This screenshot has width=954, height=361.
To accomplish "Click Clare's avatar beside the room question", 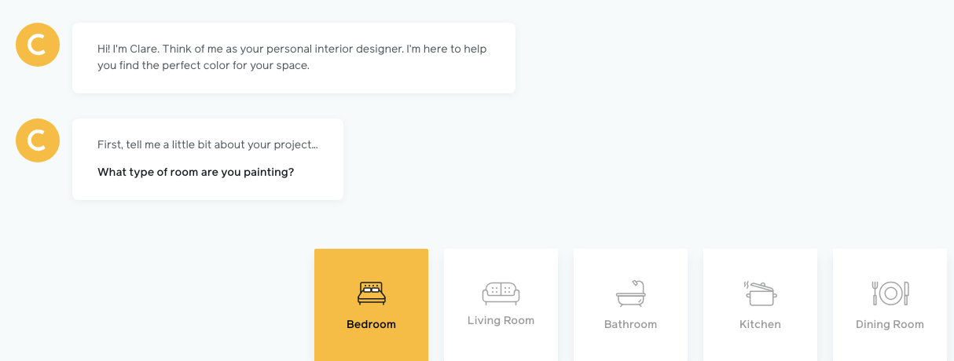I will click(x=38, y=140).
